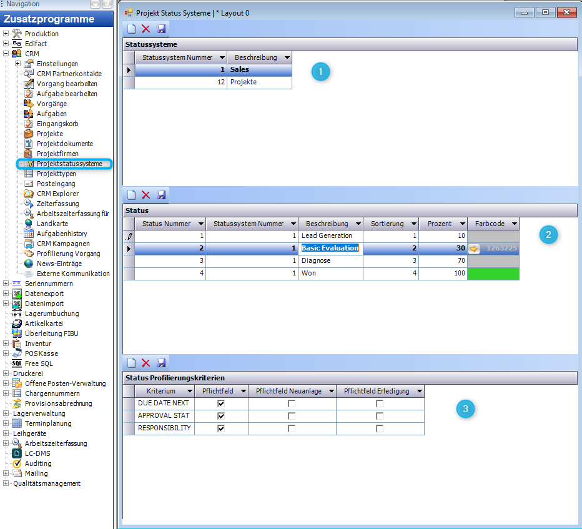Select the Projekte row in Statussysteme
The height and width of the screenshot is (529, 582).
coord(244,82)
